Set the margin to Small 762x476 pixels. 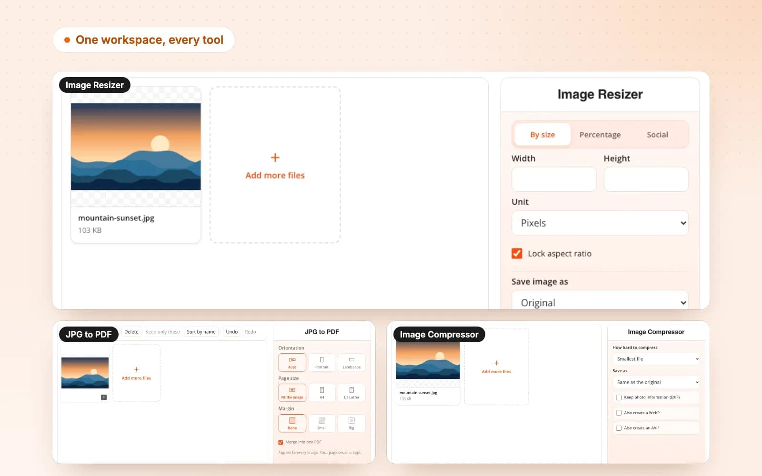point(322,423)
